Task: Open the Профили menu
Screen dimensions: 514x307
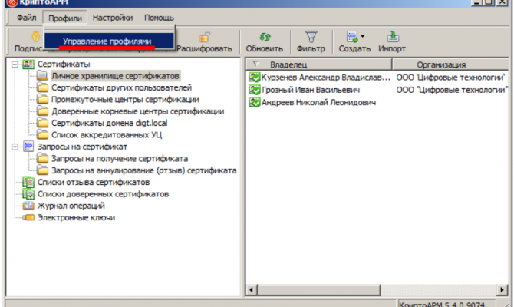Action: point(65,18)
